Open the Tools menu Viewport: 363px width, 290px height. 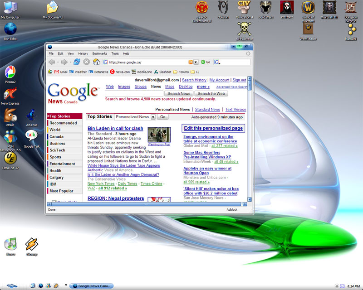(115, 53)
